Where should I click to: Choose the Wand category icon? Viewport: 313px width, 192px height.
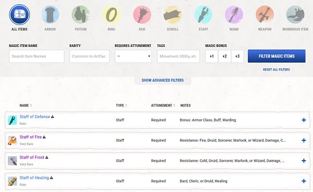pos(234,15)
